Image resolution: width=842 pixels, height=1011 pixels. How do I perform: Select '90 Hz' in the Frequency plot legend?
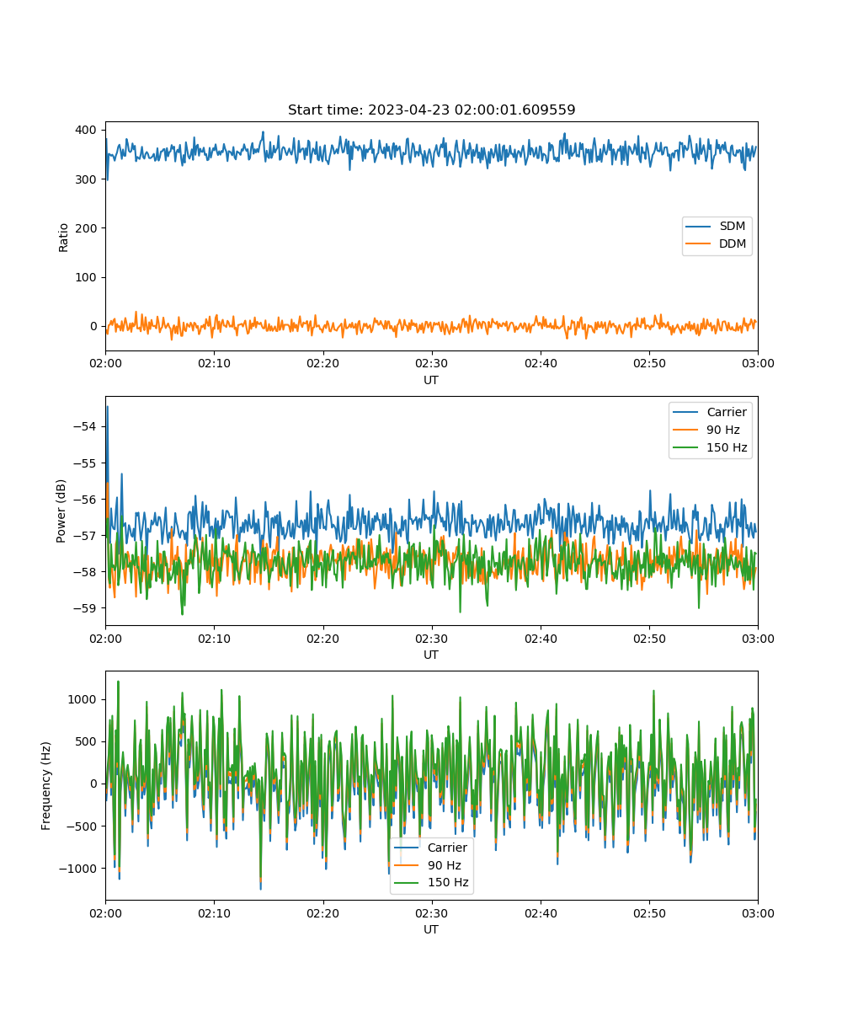445,865
